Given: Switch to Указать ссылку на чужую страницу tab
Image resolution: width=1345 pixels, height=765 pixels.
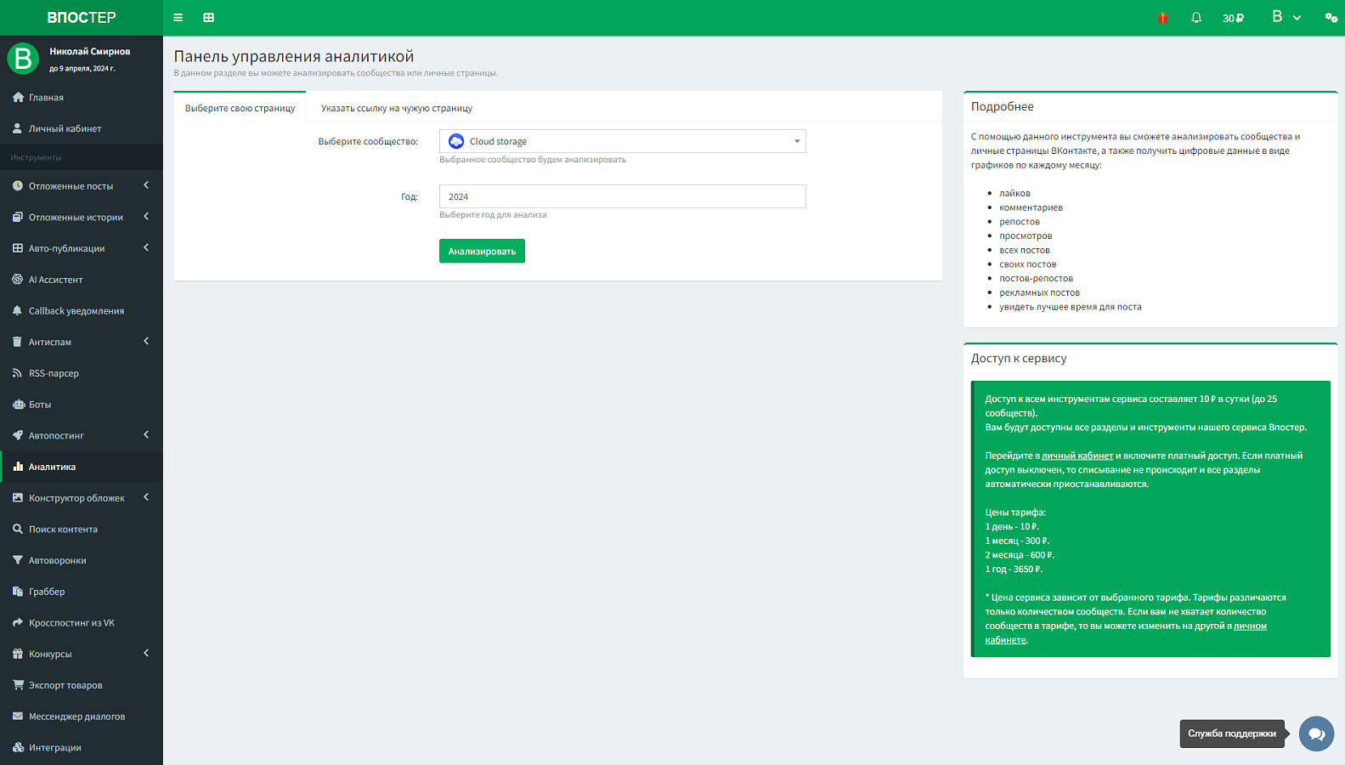Looking at the screenshot, I should tap(397, 108).
